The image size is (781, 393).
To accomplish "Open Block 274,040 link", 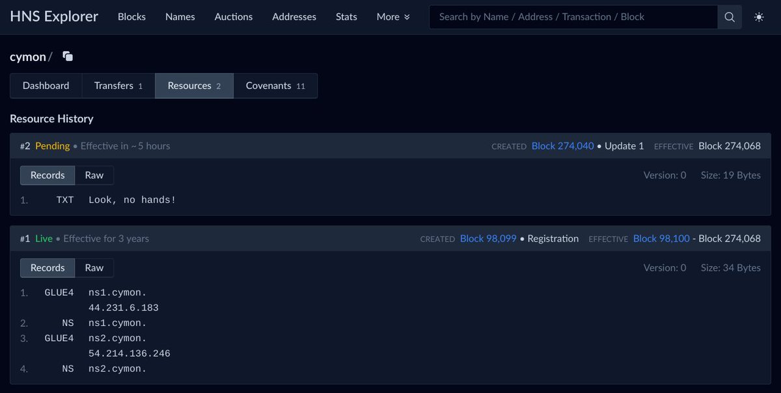I will [x=563, y=146].
